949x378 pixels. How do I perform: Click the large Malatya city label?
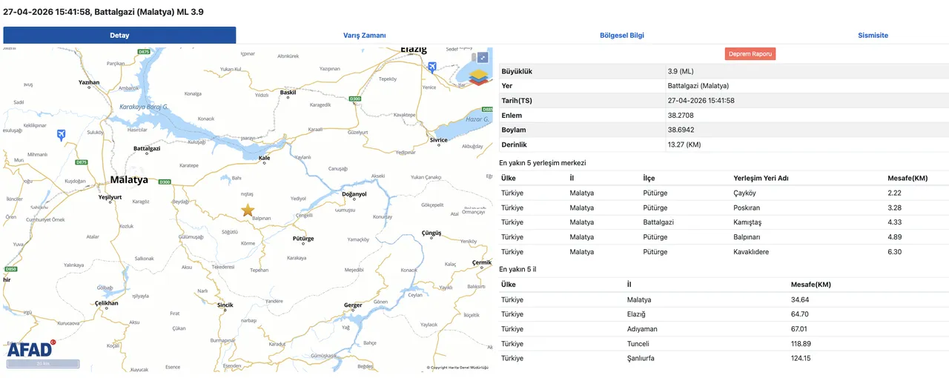[x=129, y=180]
